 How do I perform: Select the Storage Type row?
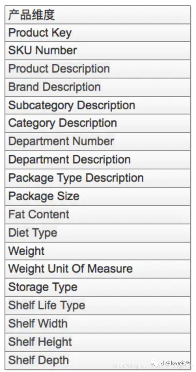click(x=98, y=287)
